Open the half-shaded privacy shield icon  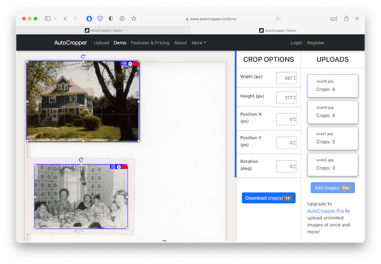point(111,18)
